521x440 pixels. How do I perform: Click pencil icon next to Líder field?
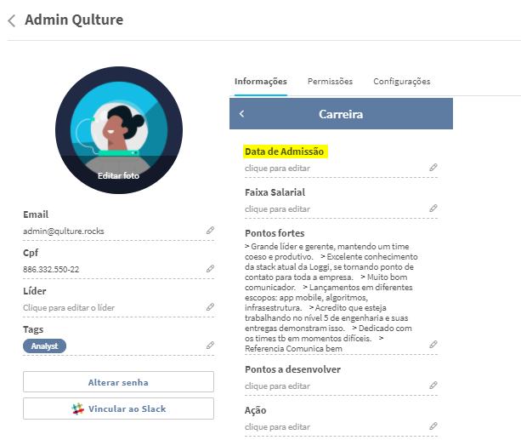click(210, 307)
